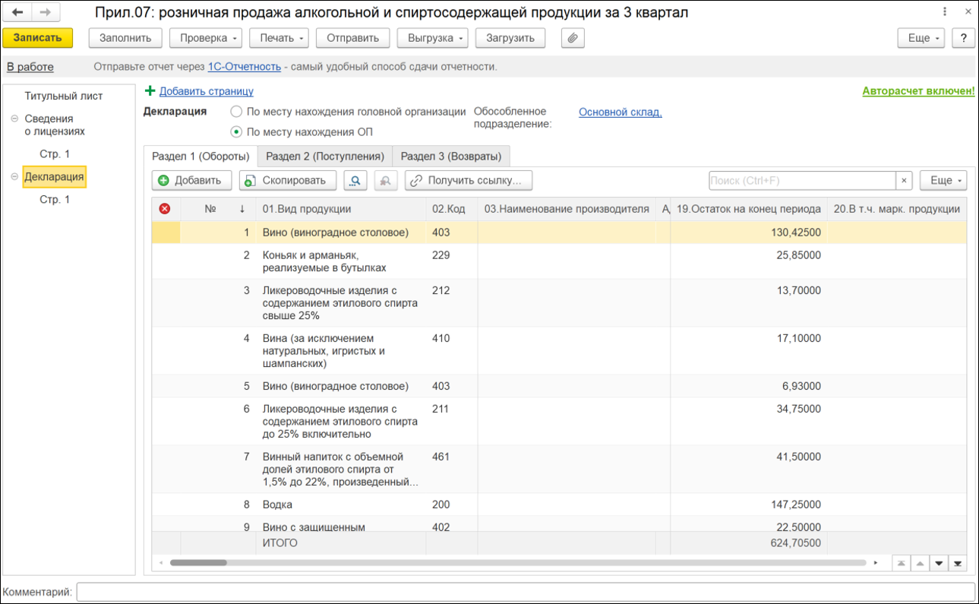Click the back navigation arrow

(x=17, y=13)
